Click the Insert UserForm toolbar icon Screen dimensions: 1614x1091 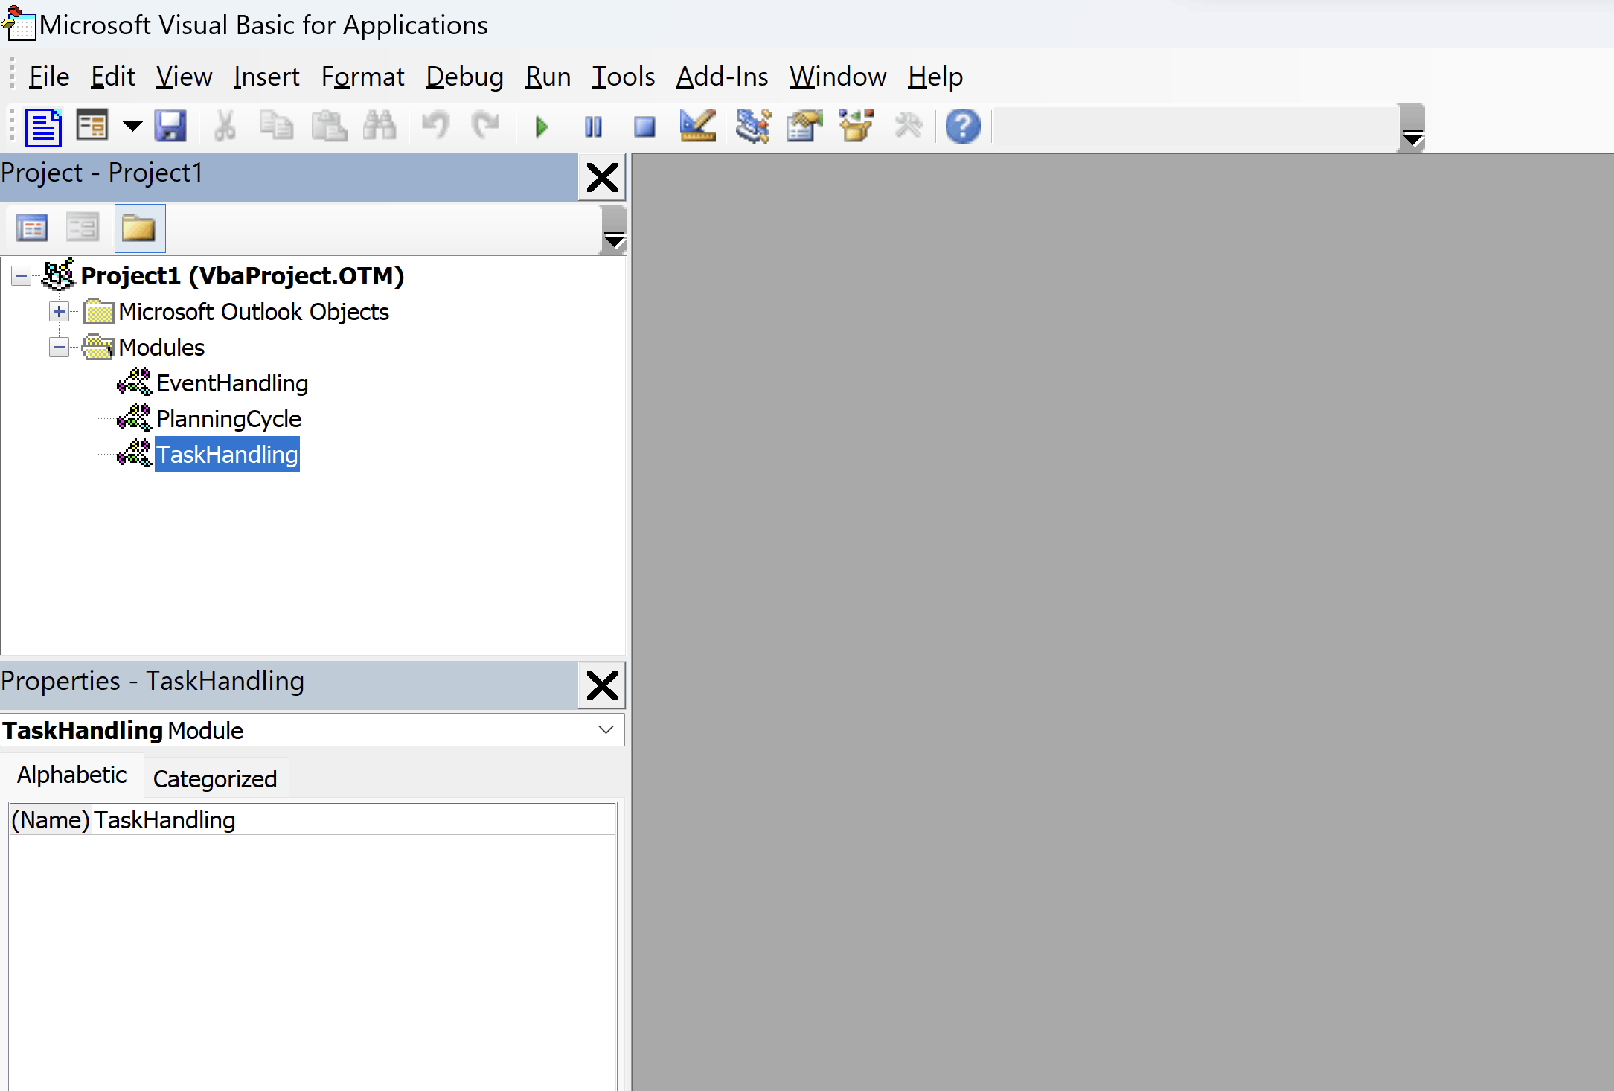tap(93, 127)
